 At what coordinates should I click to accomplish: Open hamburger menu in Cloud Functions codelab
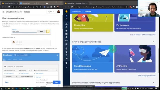point(3,12)
